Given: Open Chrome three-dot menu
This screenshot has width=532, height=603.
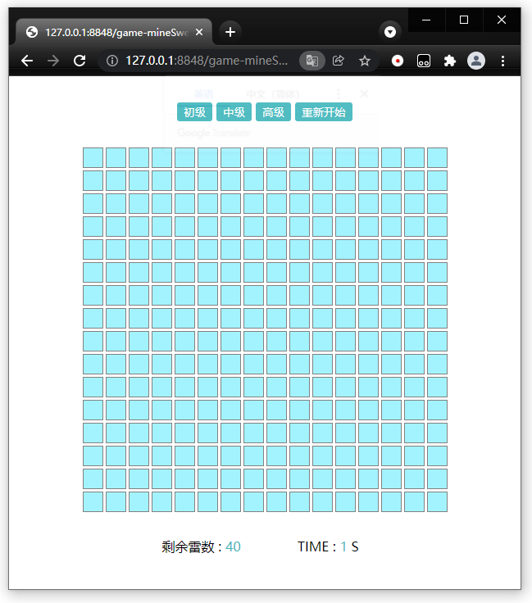Looking at the screenshot, I should (502, 61).
